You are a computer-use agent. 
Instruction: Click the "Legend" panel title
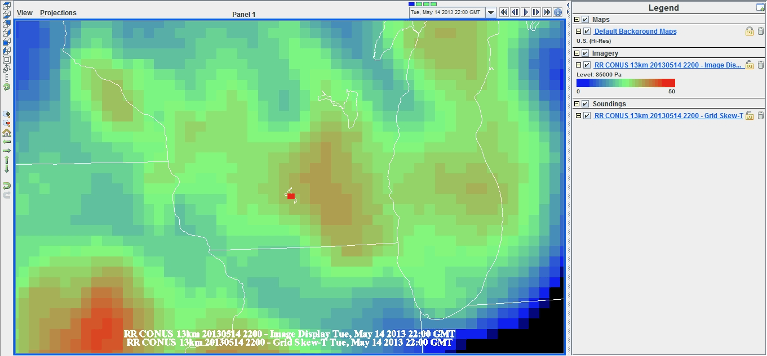click(664, 8)
